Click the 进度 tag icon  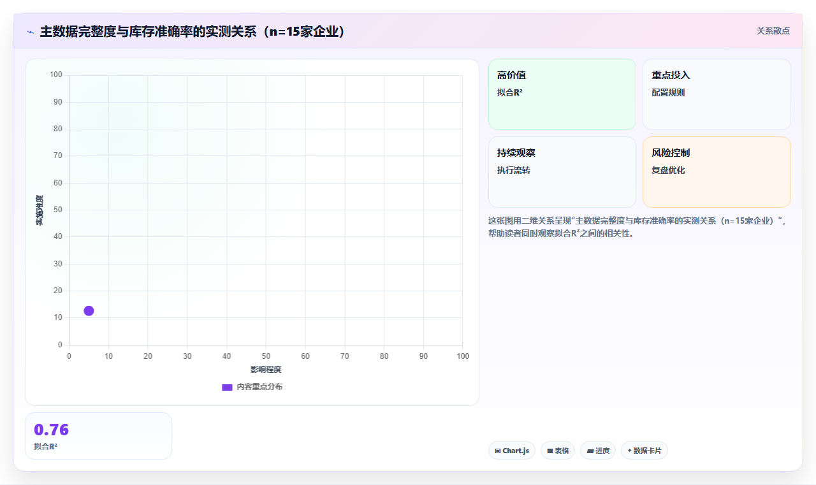[x=590, y=451]
